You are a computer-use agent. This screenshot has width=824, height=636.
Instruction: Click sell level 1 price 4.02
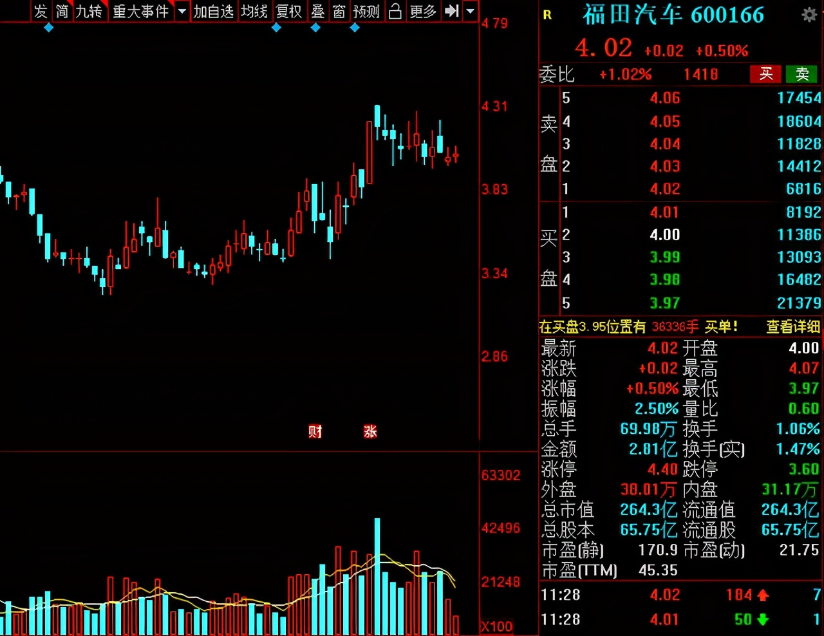(665, 189)
